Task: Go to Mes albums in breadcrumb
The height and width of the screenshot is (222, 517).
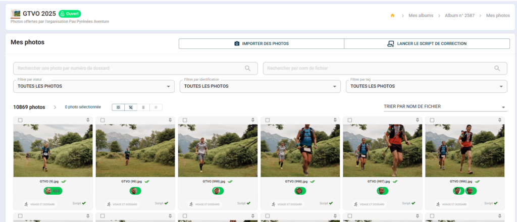Action: pyautogui.click(x=421, y=16)
